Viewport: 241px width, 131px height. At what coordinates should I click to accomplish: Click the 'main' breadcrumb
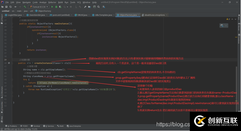tap(19, 11)
